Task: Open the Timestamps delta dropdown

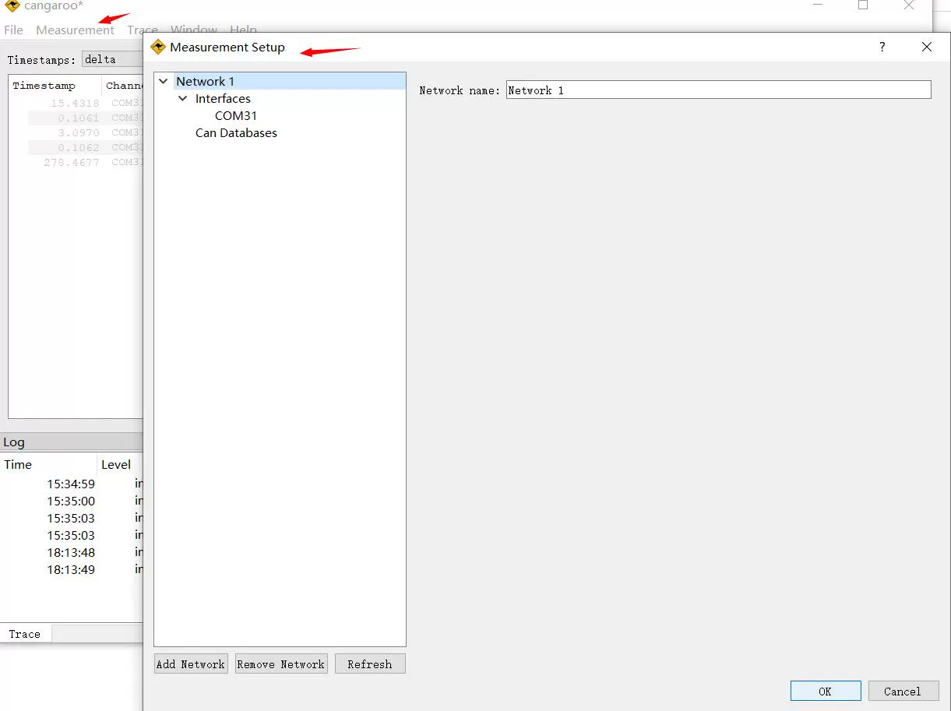Action: pos(112,60)
